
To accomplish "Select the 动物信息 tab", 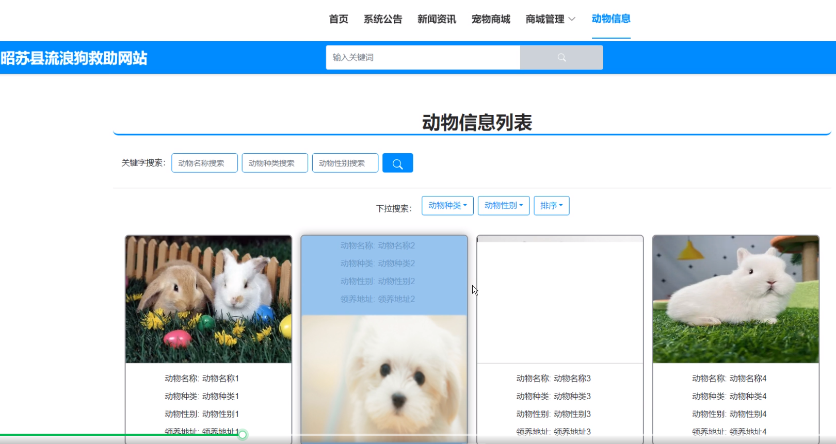I will click(x=611, y=19).
